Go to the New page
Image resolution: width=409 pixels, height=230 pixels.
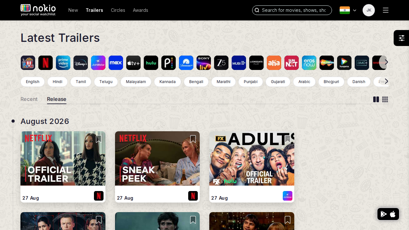pyautogui.click(x=73, y=10)
